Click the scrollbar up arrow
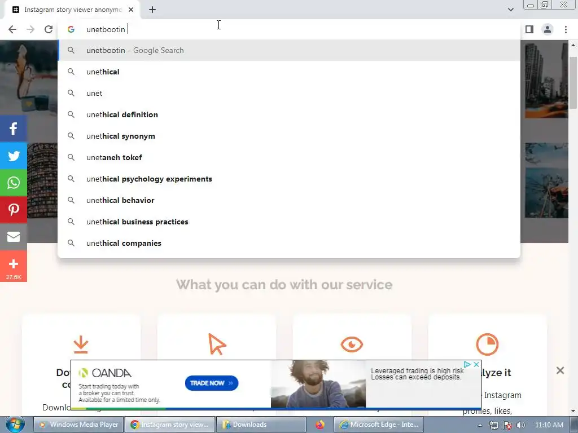578x433 pixels. click(573, 45)
